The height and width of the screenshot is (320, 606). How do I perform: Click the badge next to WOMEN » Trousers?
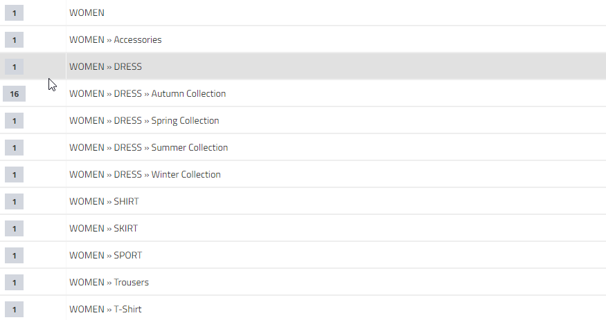15,283
